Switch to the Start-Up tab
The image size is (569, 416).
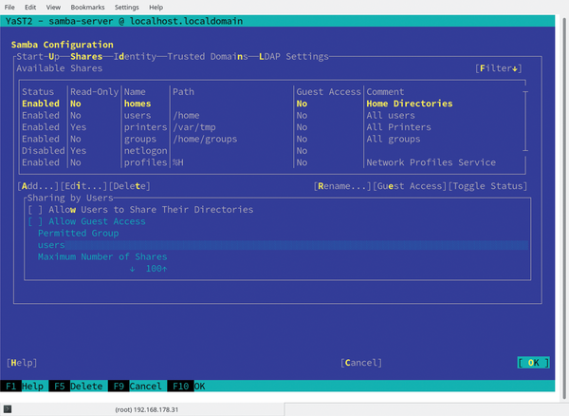[38, 57]
